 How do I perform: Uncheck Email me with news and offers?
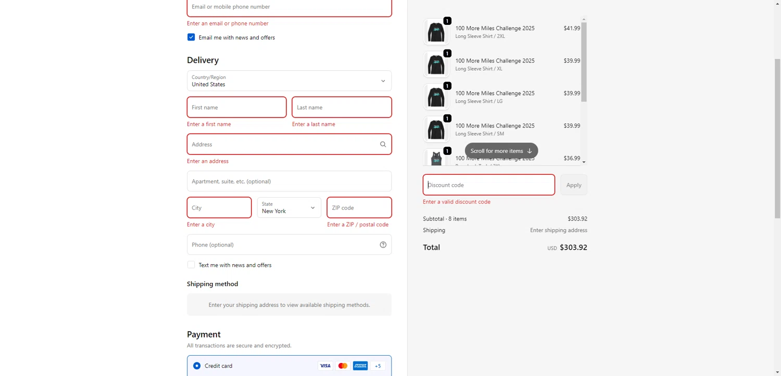(191, 37)
